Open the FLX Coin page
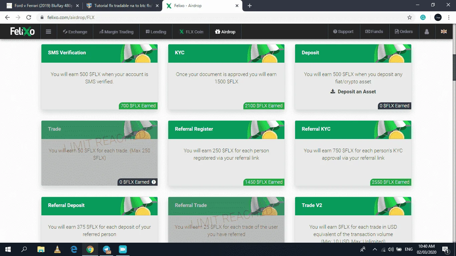This screenshot has width=456, height=256. tap(191, 32)
